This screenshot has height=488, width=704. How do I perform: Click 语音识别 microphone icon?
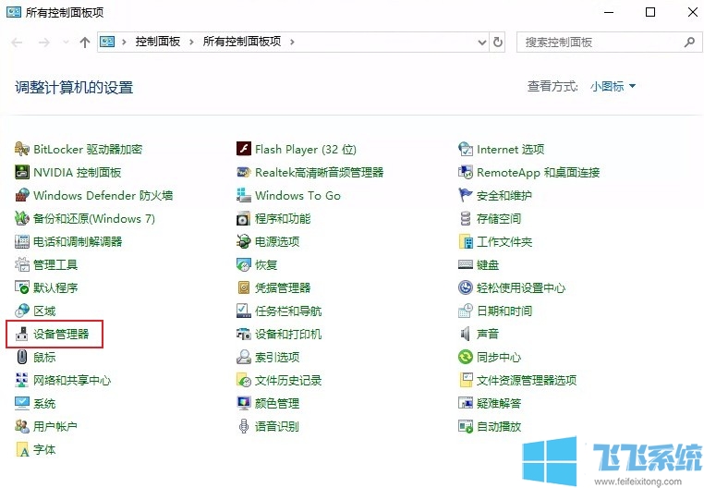click(x=244, y=426)
